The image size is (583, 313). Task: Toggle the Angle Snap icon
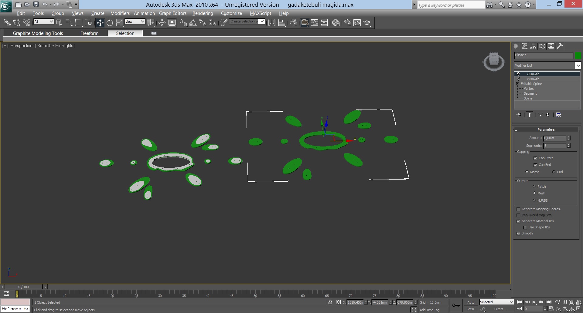193,23
